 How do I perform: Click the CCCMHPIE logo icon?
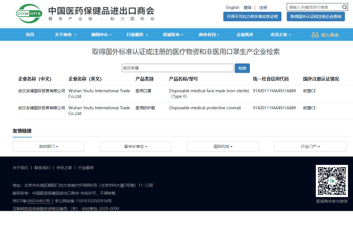point(29,13)
